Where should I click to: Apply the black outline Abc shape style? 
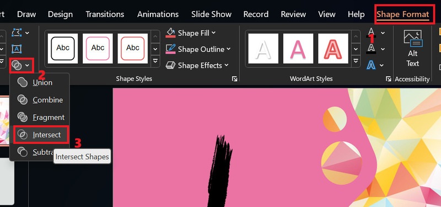pos(63,48)
